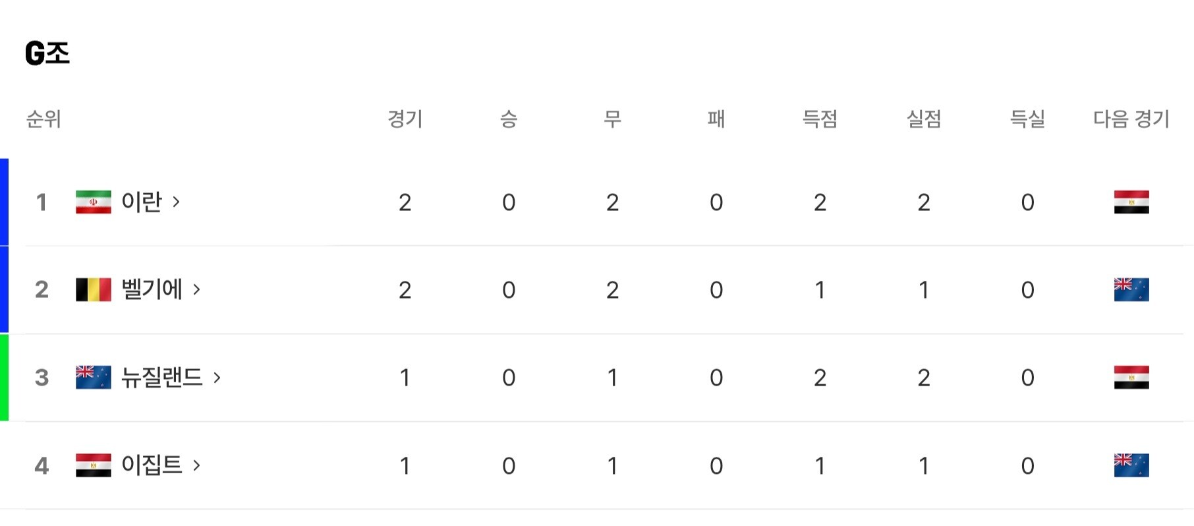The width and height of the screenshot is (1194, 526).
Task: Click the New Zealand flag next to 뉴질랜드
Action: (x=93, y=377)
